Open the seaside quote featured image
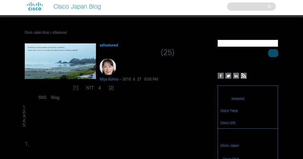 (x=60, y=61)
